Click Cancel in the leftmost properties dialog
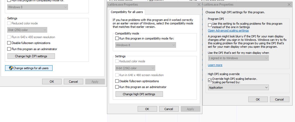 73,82
